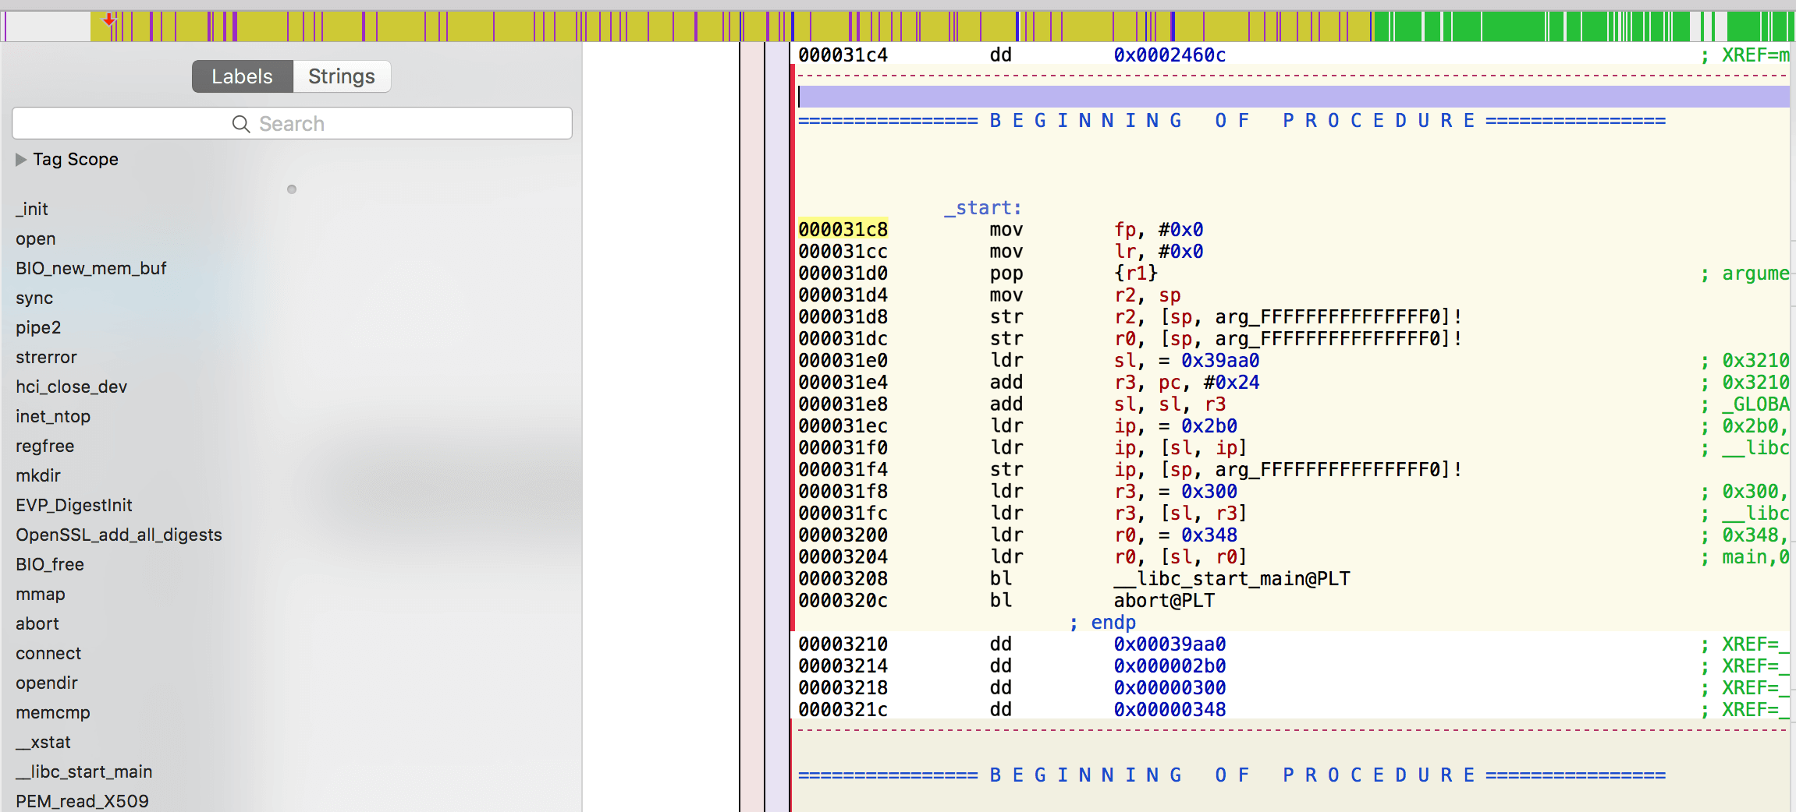Click the endp marker comment
This screenshot has height=812, width=1796.
click(1102, 623)
